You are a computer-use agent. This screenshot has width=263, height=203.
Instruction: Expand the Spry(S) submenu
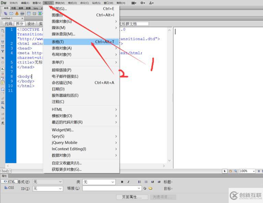point(81,136)
